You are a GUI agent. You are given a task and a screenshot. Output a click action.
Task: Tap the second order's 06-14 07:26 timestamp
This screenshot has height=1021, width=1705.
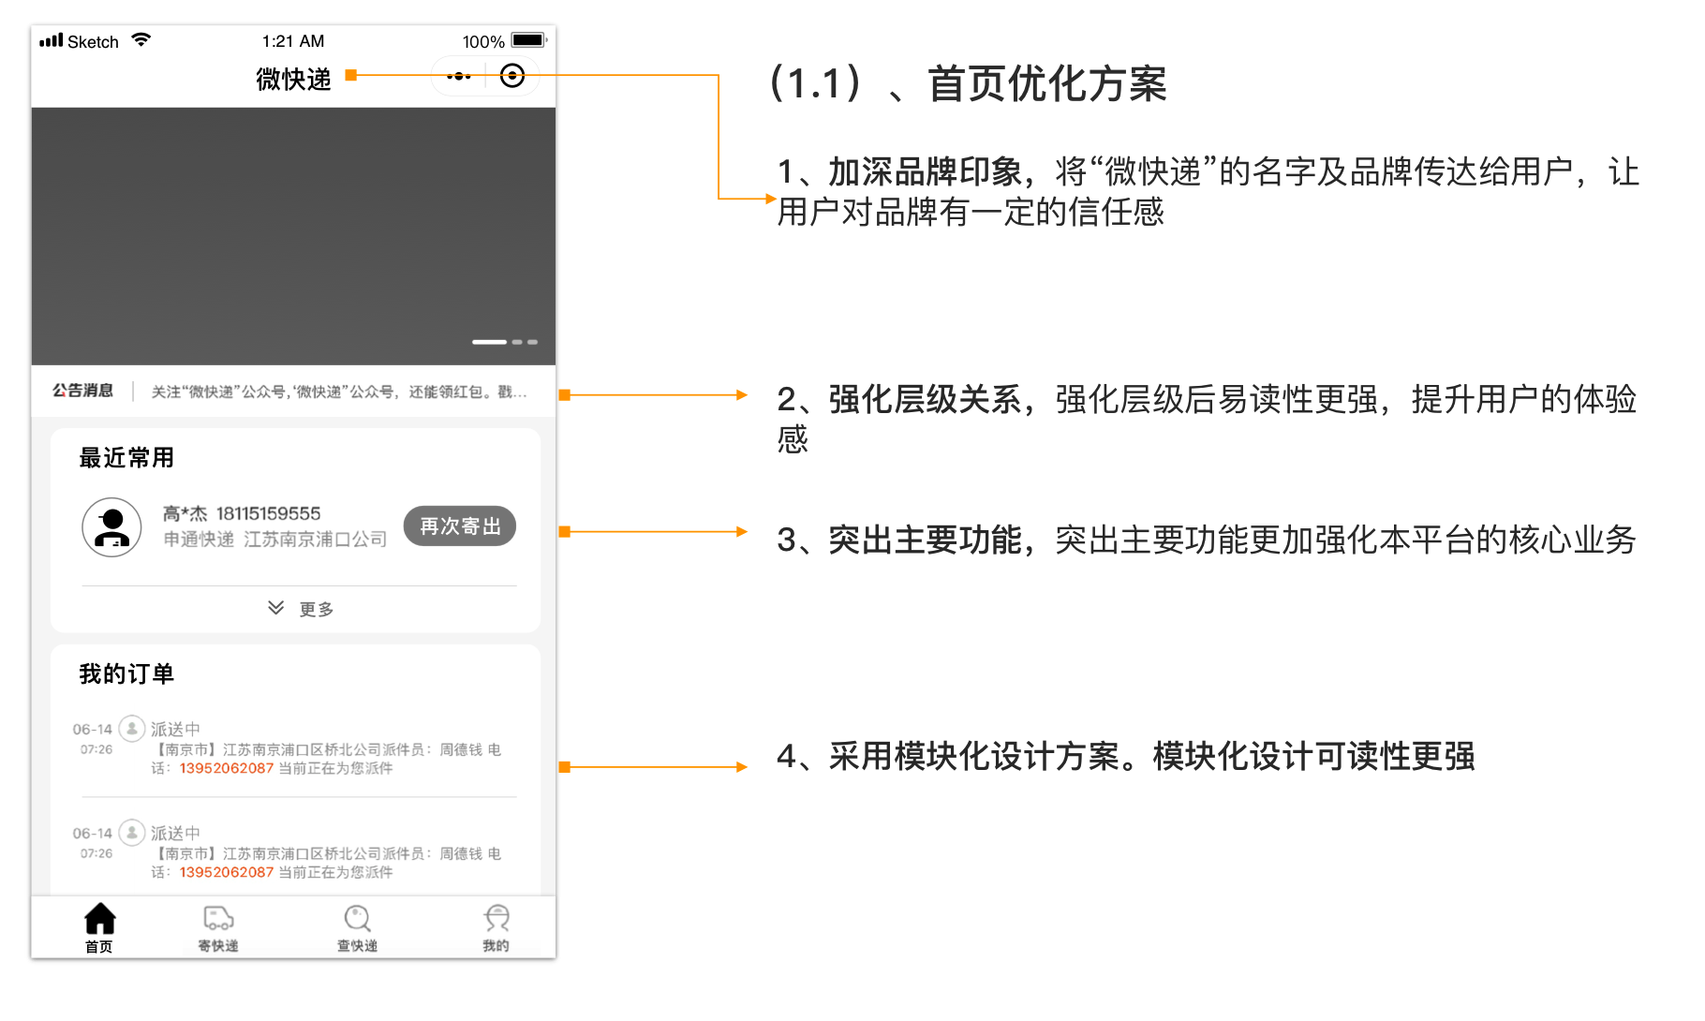pyautogui.click(x=93, y=842)
